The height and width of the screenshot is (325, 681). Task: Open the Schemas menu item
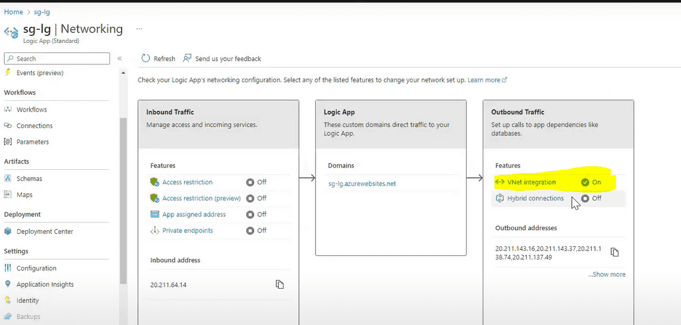pyautogui.click(x=29, y=178)
